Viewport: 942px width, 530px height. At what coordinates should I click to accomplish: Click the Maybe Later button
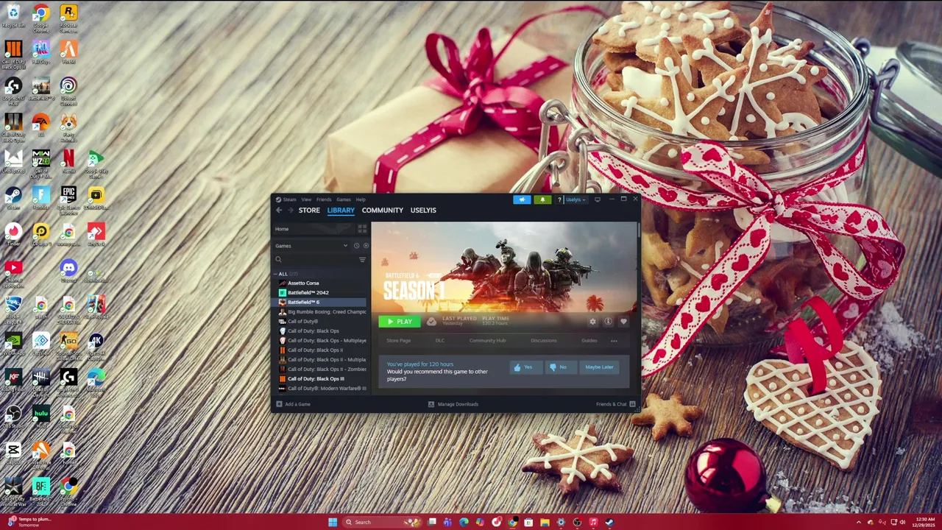click(599, 367)
